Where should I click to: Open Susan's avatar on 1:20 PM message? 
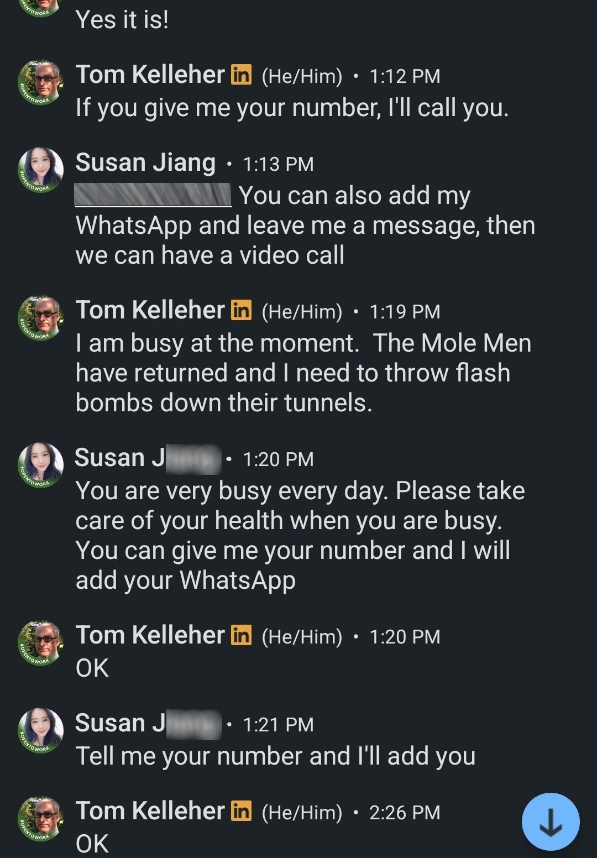(41, 465)
